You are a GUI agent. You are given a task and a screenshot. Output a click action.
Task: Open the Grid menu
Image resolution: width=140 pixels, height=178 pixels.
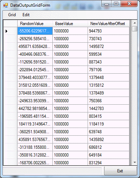[x=12, y=15]
